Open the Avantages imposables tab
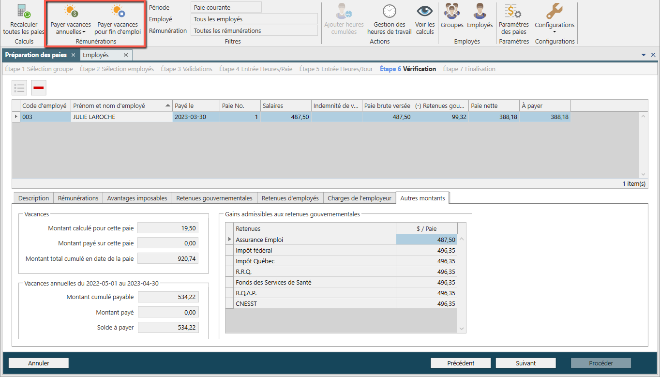This screenshot has height=377, width=660. pyautogui.click(x=137, y=198)
